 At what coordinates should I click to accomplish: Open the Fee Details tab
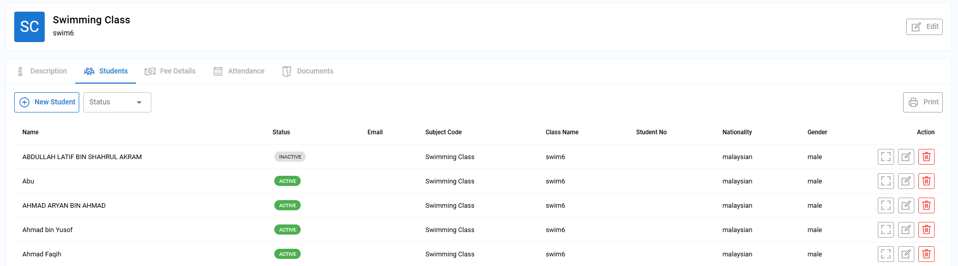point(170,71)
